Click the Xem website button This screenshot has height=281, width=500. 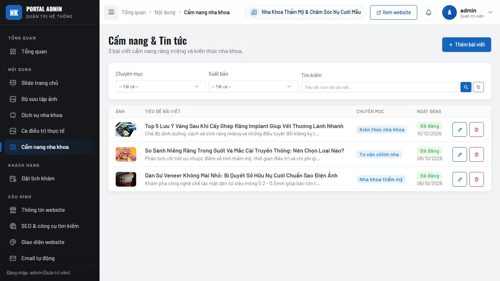pos(393,12)
